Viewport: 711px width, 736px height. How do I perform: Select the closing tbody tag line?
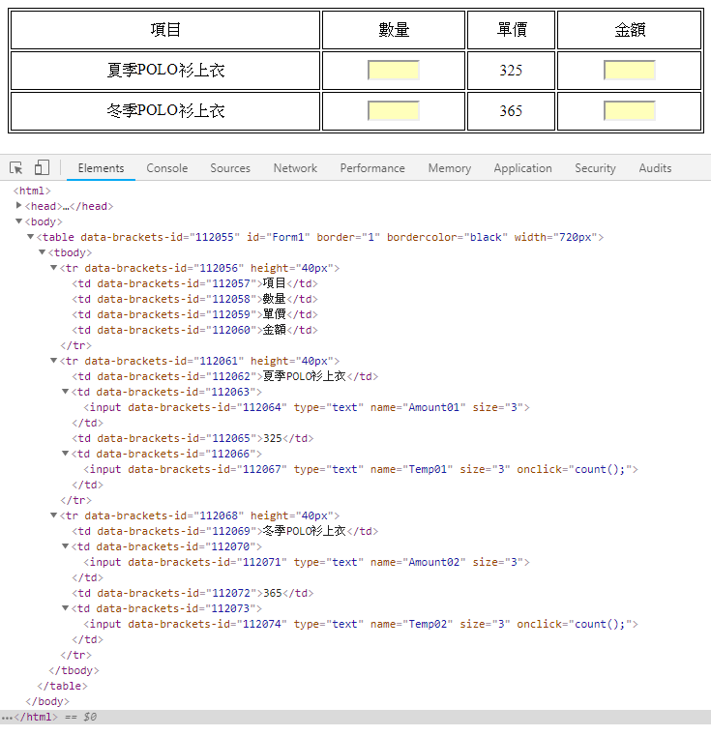click(74, 671)
